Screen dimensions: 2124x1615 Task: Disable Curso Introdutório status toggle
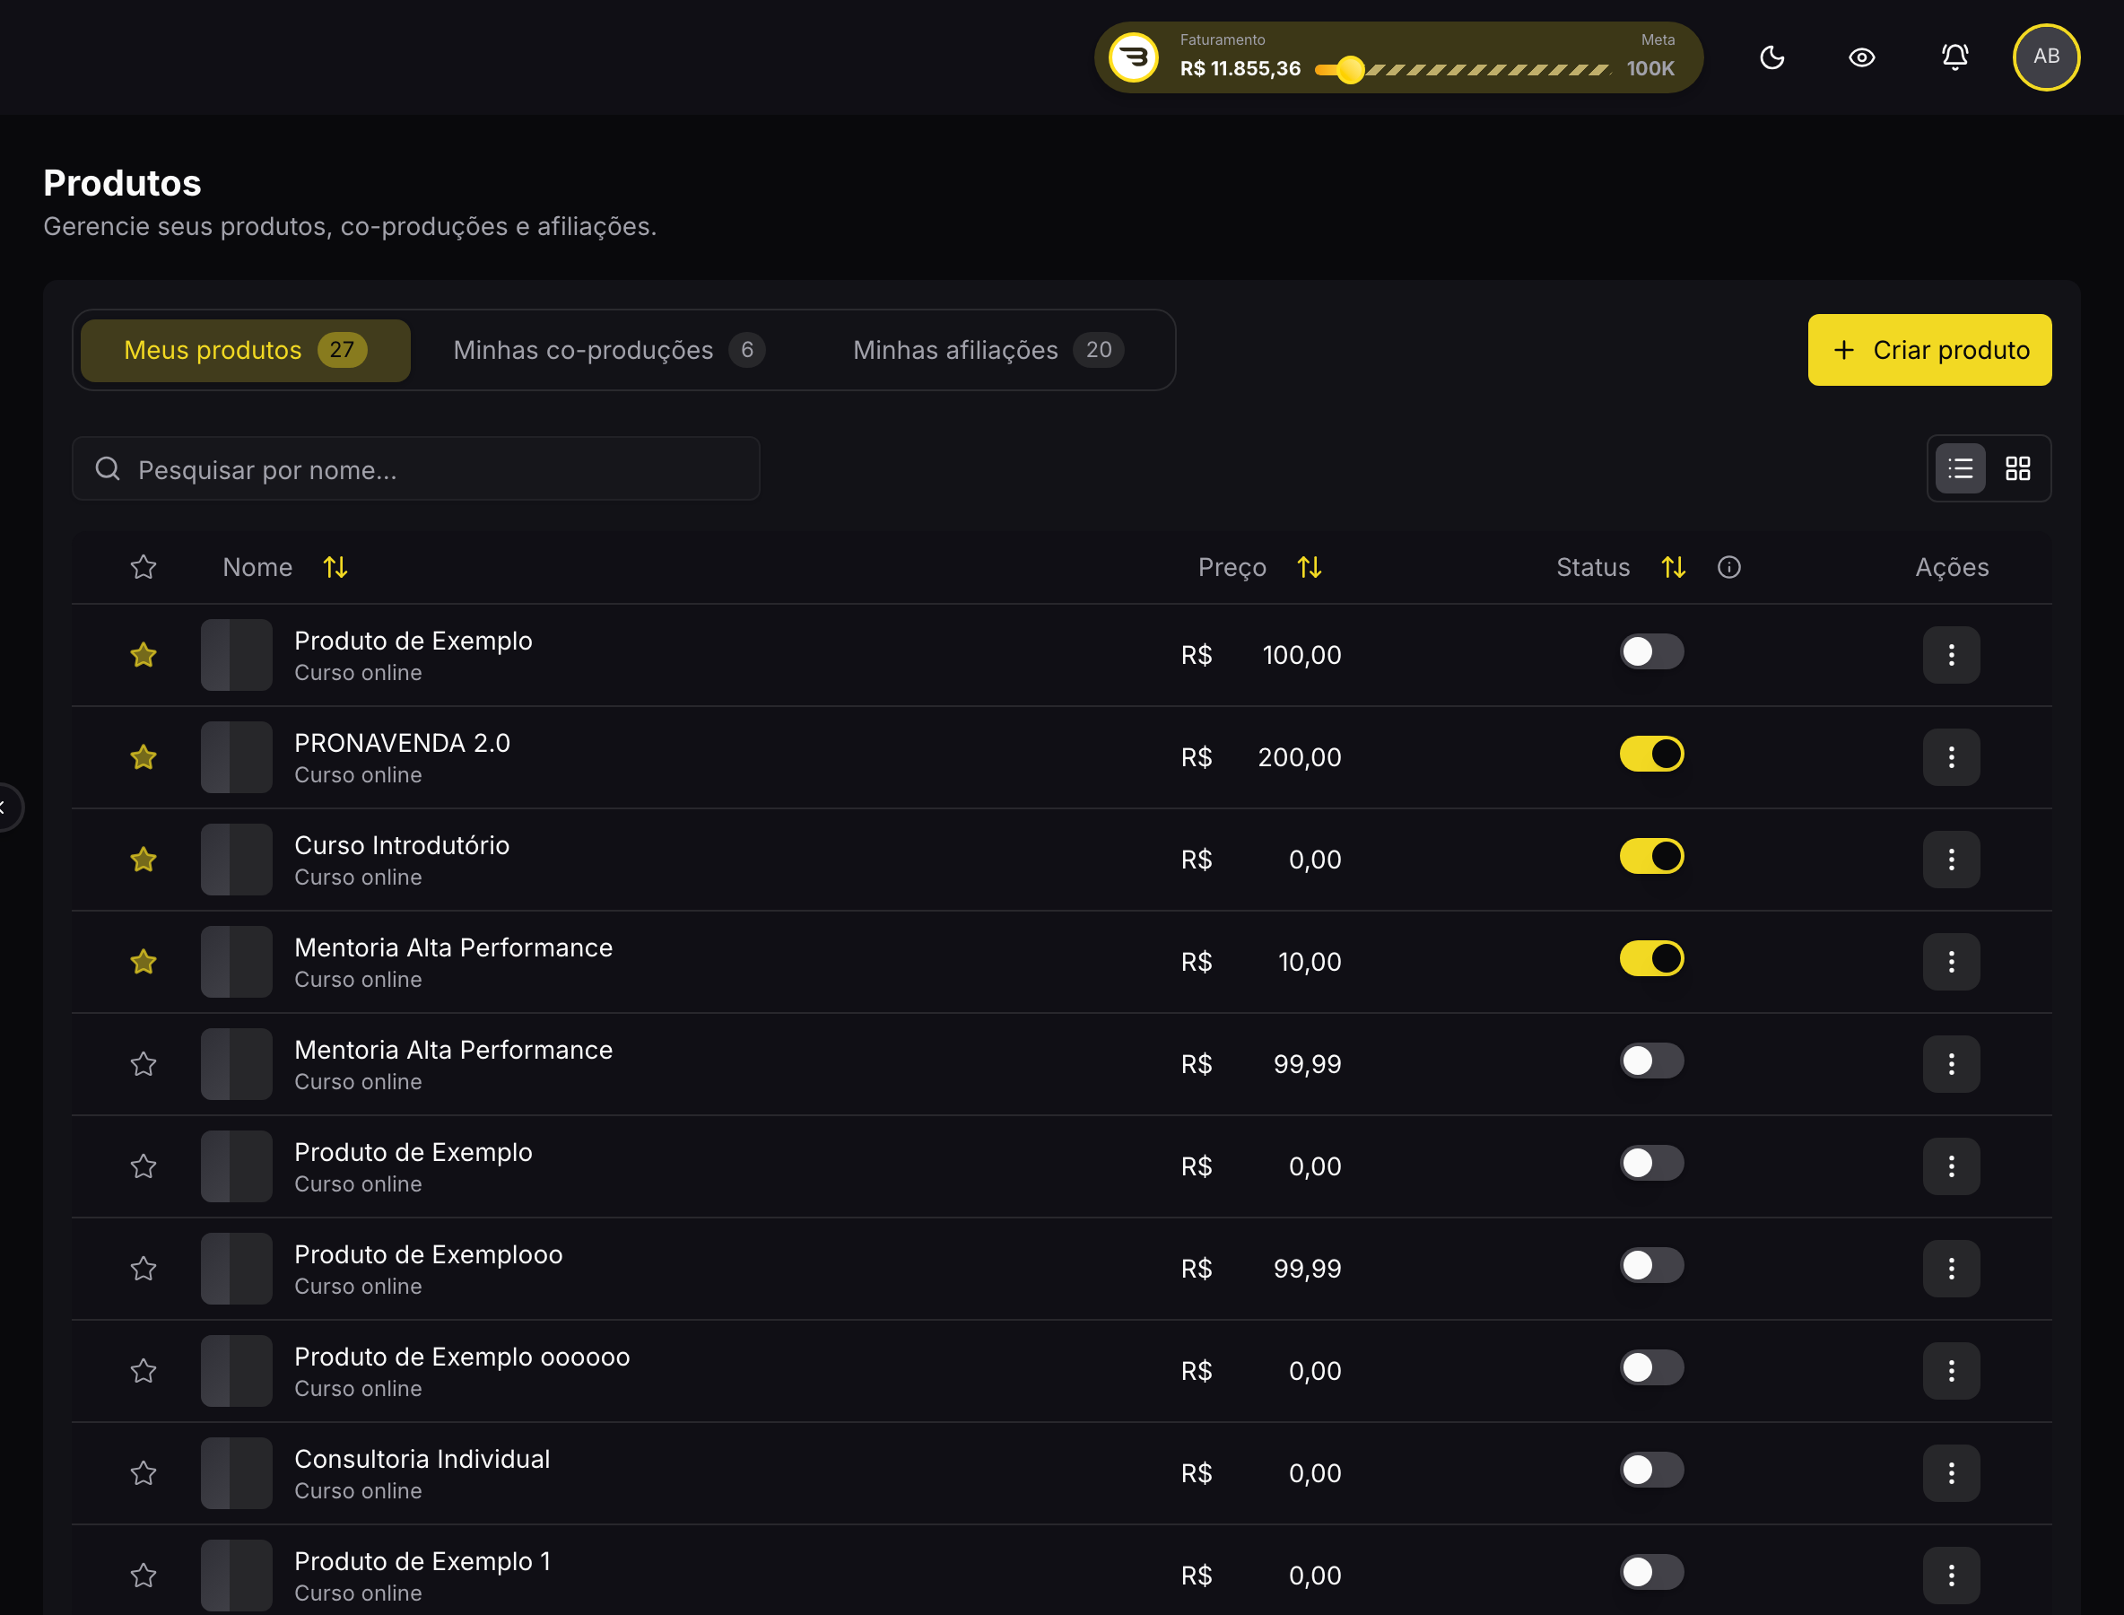point(1651,856)
